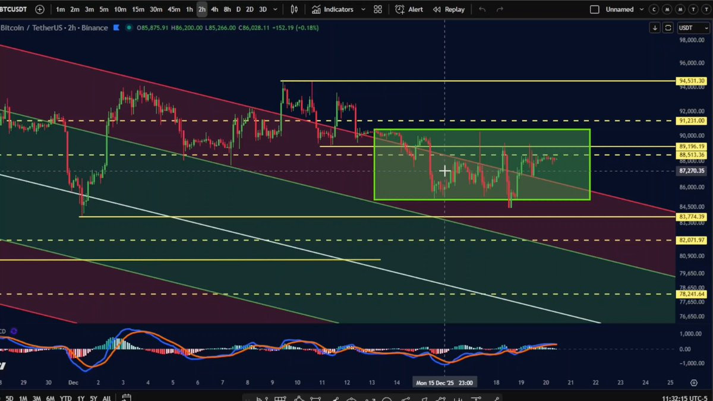Click the BTCUSDT symbol search

pos(14,10)
